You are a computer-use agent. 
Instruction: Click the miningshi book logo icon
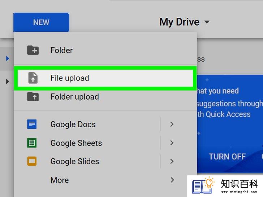click(203, 185)
